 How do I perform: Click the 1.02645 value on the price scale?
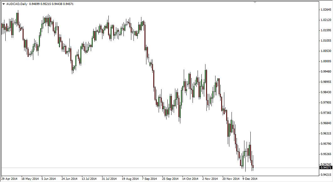[325, 10]
